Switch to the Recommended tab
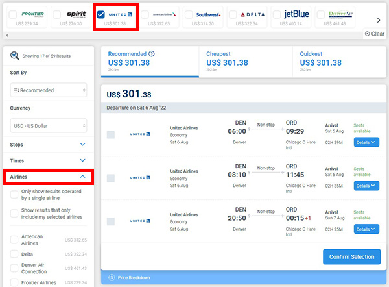389x287 pixels. tap(150, 62)
